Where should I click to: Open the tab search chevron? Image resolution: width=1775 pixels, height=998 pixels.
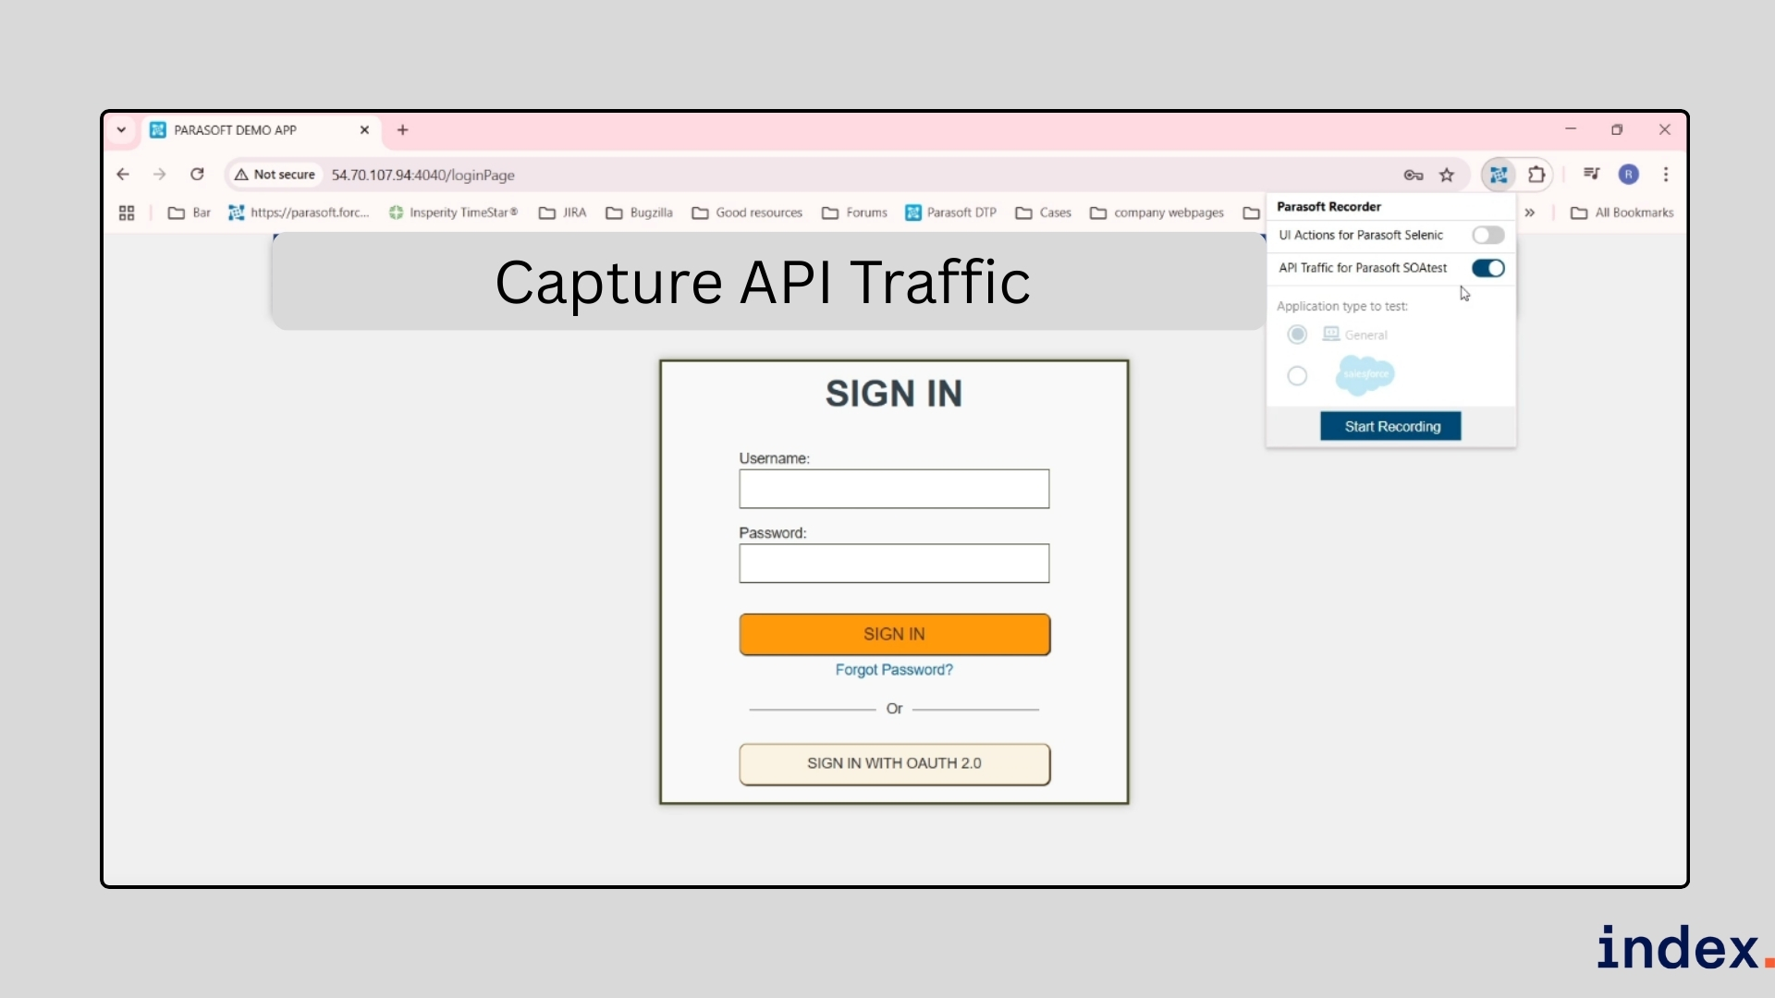pyautogui.click(x=121, y=129)
